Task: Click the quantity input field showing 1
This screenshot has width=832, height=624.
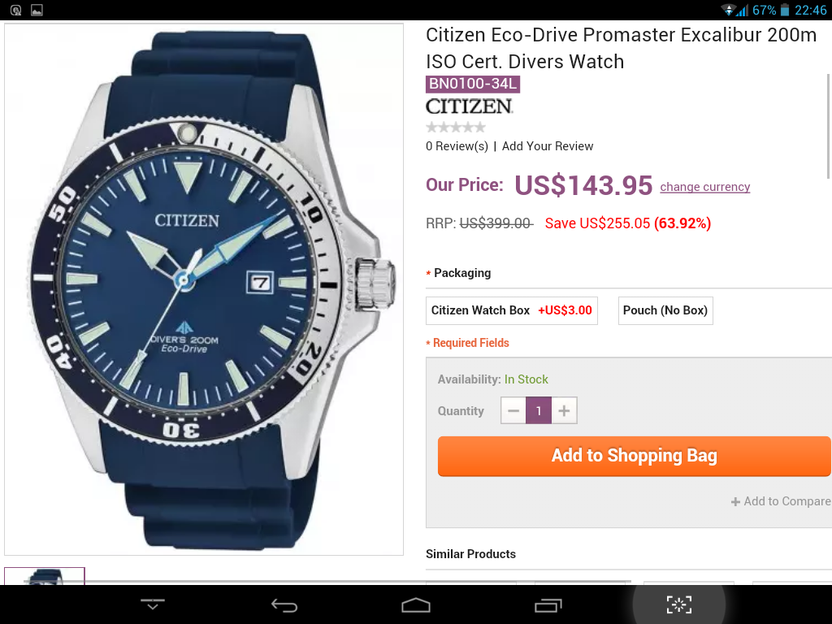Action: (539, 410)
